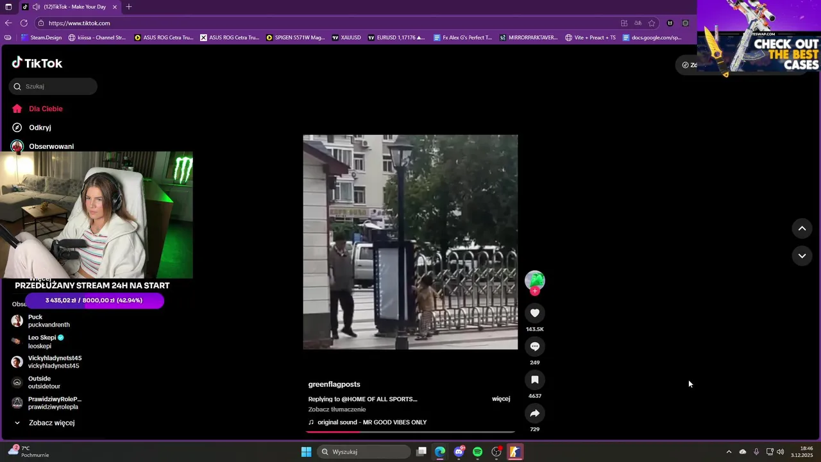Open Spotify from taskbar
The width and height of the screenshot is (821, 462).
pyautogui.click(x=477, y=452)
